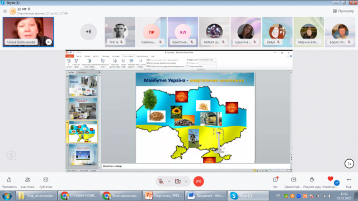The height and width of the screenshot is (201, 358).
Task: Toggle show media controls checkbox
Action: point(148,66)
